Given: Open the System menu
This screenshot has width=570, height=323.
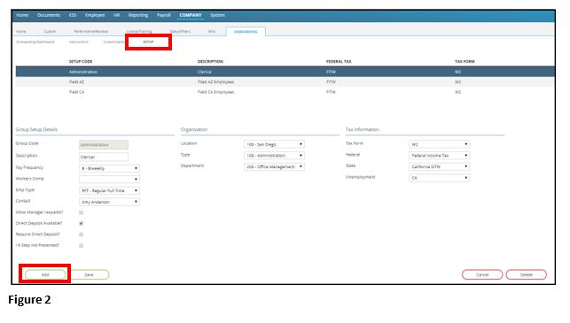Looking at the screenshot, I should (x=217, y=15).
